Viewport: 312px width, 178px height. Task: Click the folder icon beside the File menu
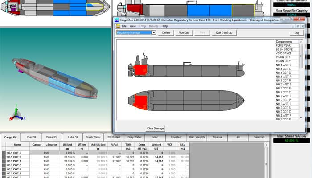point(118,26)
